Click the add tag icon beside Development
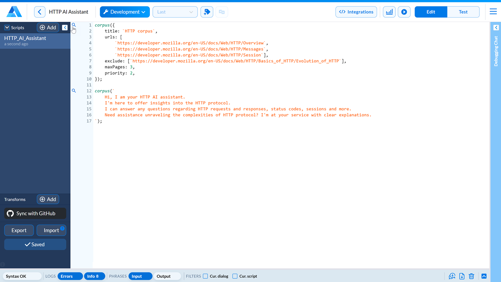 pos(207,12)
